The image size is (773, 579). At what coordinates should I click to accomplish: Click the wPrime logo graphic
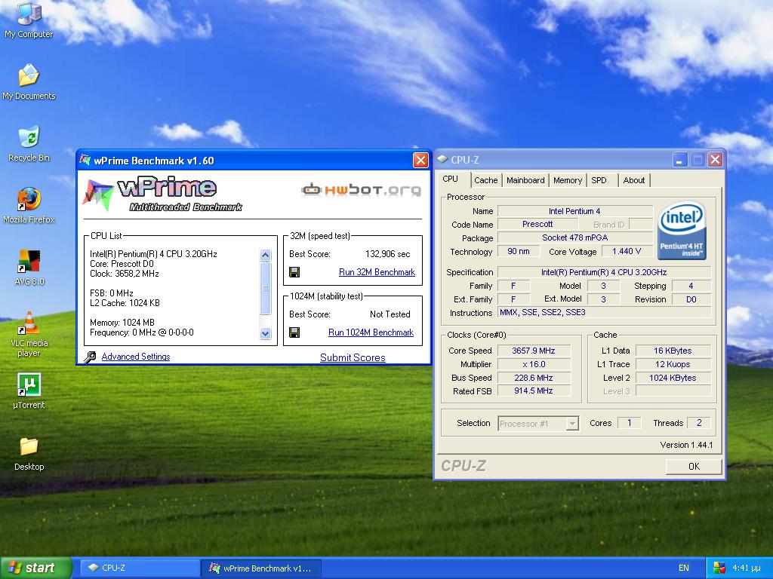tap(162, 194)
